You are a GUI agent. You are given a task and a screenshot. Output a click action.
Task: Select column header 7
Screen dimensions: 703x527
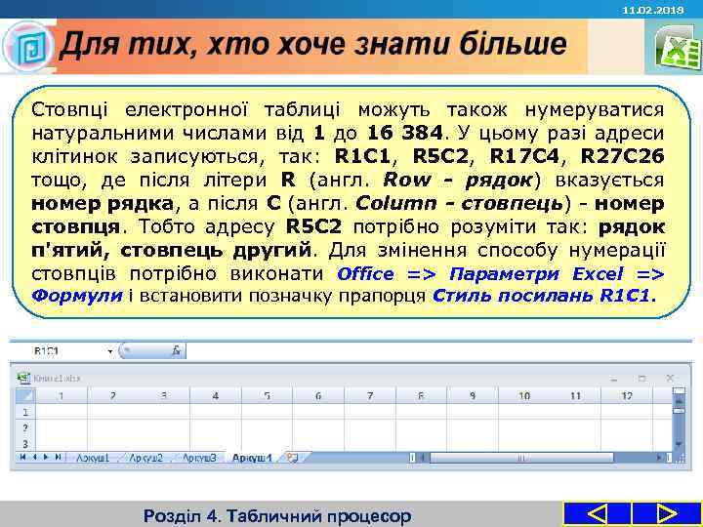[x=370, y=396]
